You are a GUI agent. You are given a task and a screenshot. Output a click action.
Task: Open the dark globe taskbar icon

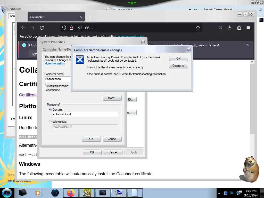55,193
